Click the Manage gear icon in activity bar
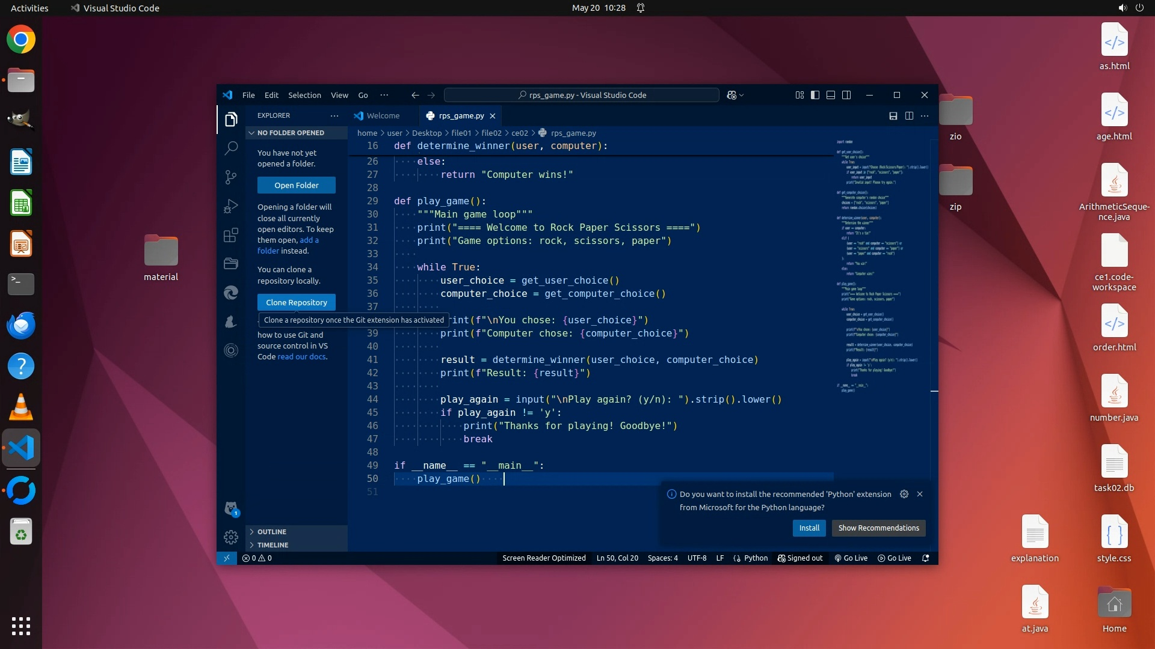 click(231, 537)
